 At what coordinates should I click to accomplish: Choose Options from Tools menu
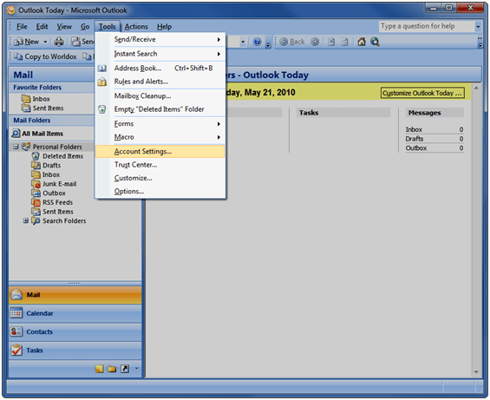click(160, 191)
